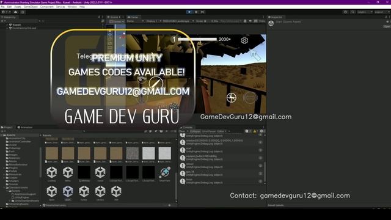Click the Step frame button in the toolbar

click(202, 12)
